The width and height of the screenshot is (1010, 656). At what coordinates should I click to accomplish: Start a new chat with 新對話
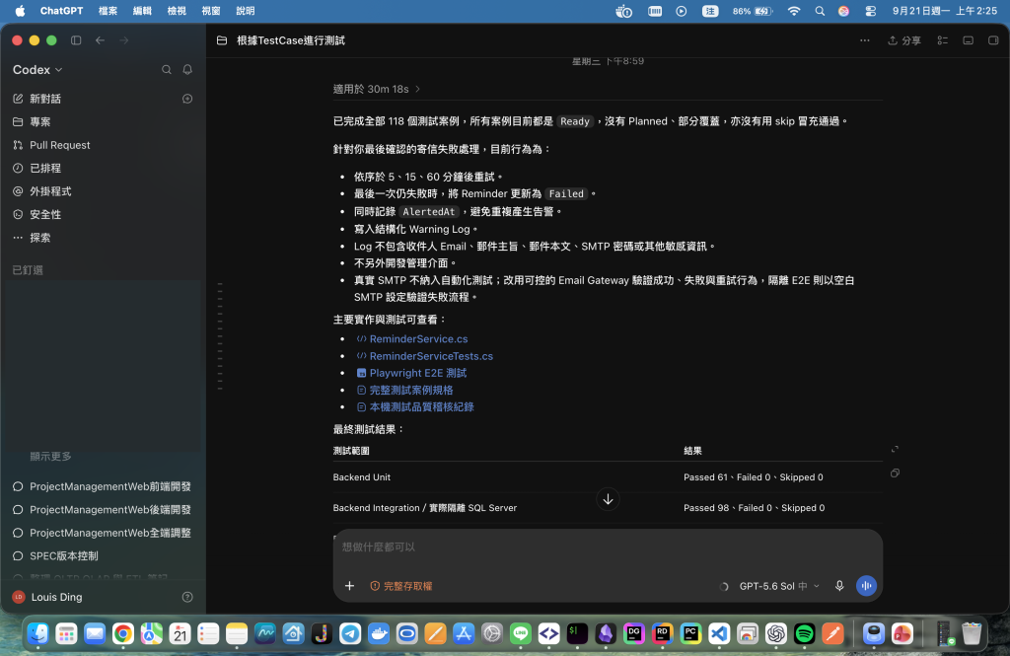45,99
